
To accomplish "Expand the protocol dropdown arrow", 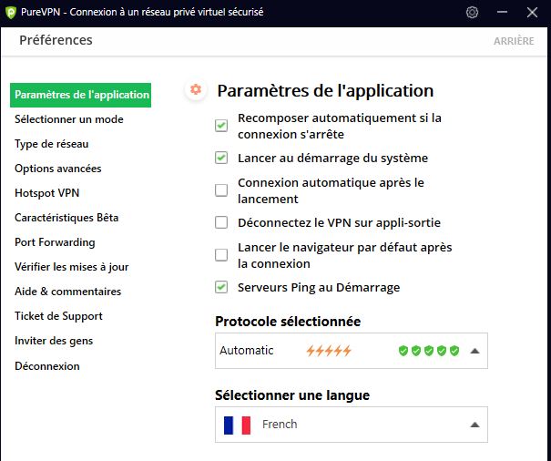I will [474, 351].
